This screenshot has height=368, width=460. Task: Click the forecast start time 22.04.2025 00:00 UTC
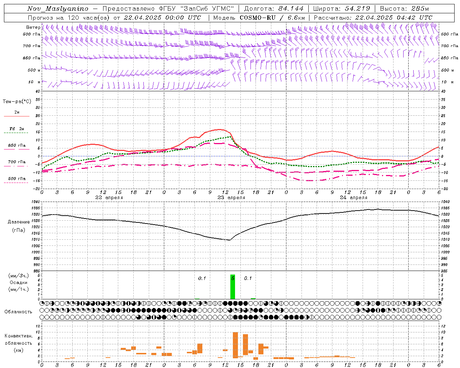coord(162,18)
